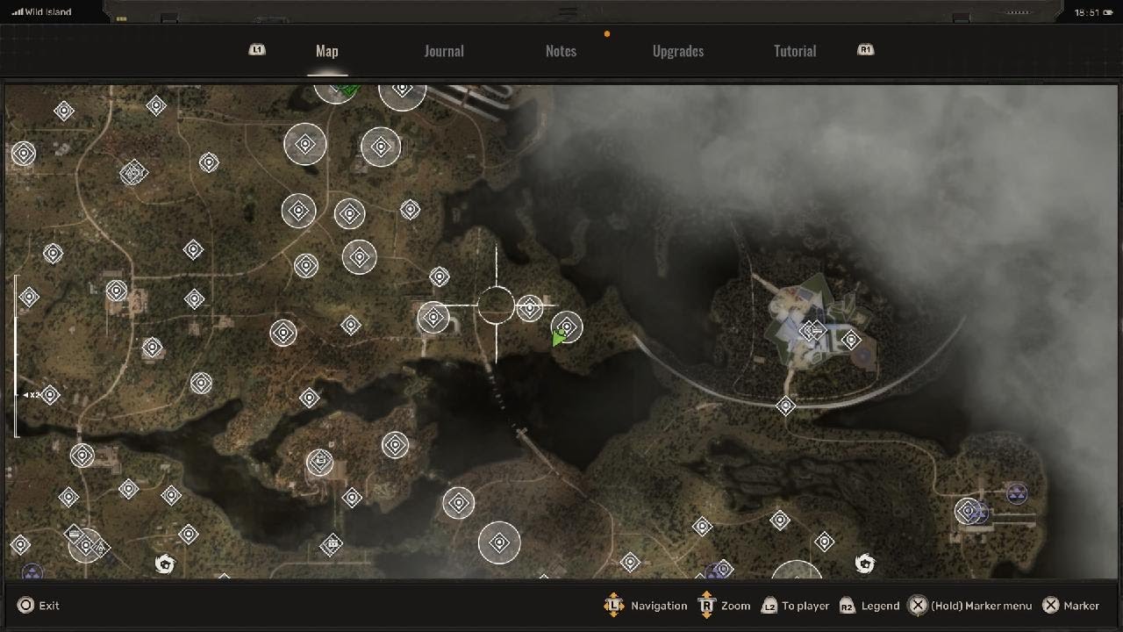This screenshot has width=1123, height=632.
Task: Select the double marker inside the facility complex
Action: 812,331
